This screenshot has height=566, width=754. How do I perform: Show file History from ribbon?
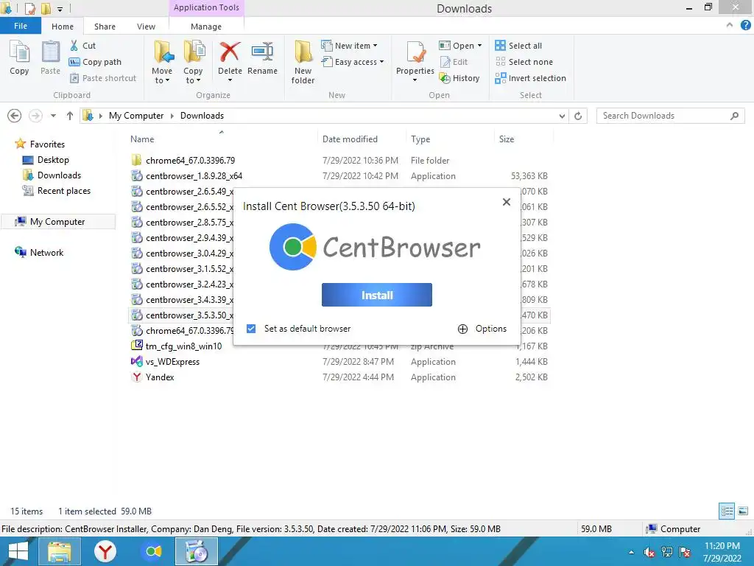click(x=459, y=78)
